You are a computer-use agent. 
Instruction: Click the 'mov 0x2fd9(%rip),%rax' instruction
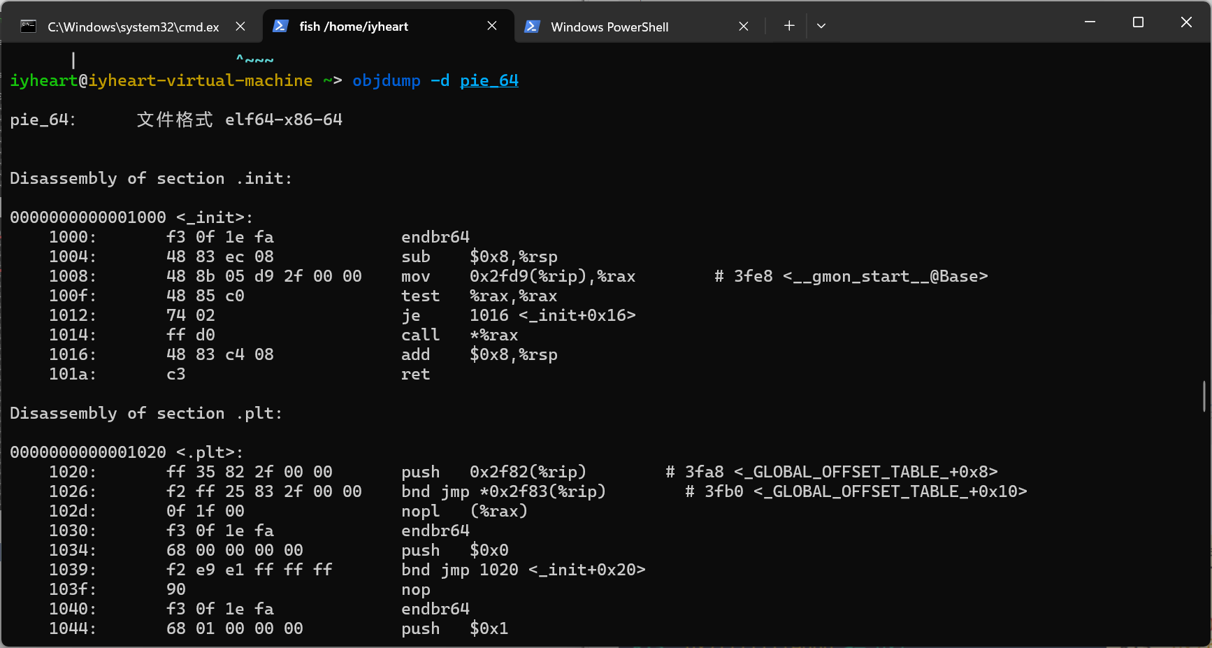(519, 276)
